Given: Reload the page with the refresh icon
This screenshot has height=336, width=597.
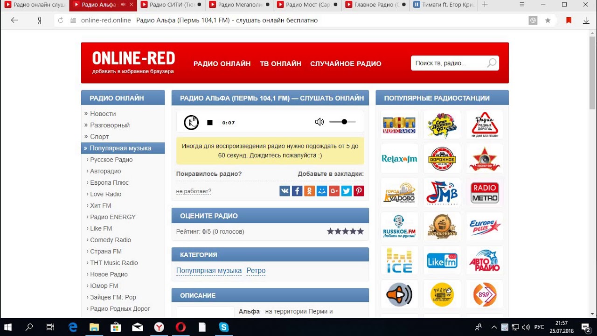Looking at the screenshot, I should click(61, 21).
